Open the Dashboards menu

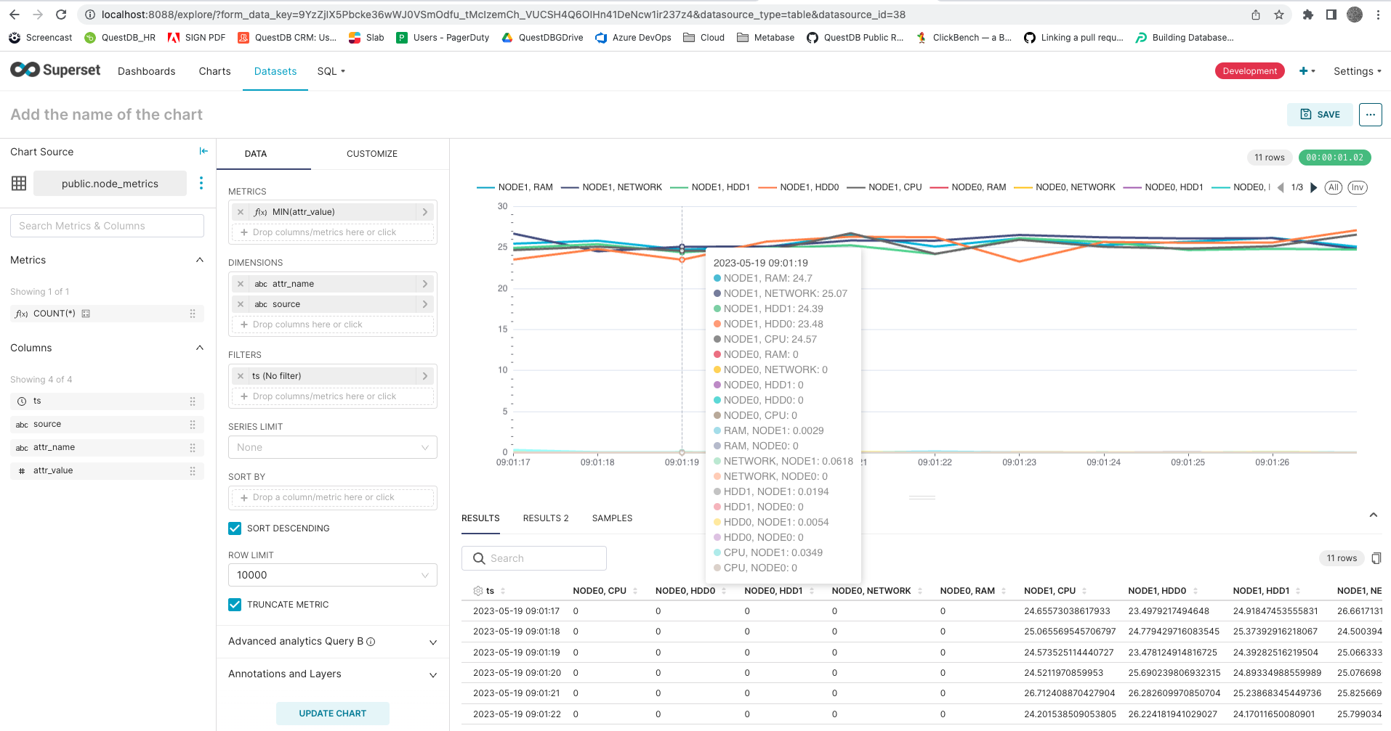coord(147,71)
